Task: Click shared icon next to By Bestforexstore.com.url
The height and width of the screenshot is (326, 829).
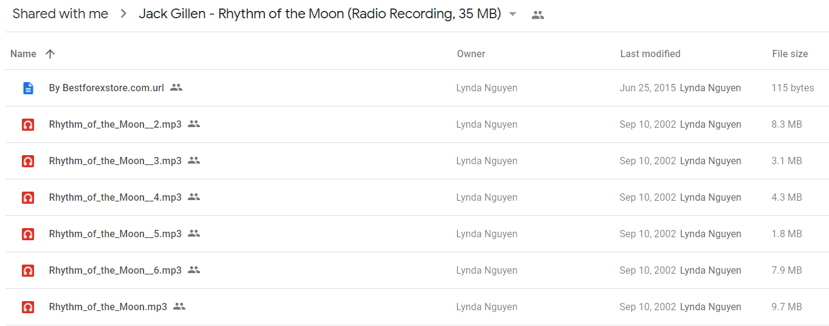Action: tap(176, 88)
